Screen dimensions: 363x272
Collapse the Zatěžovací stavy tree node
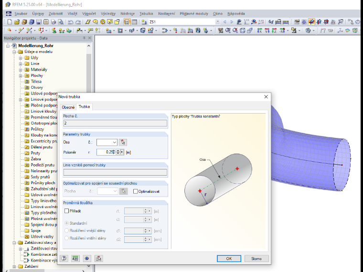pos(14,243)
